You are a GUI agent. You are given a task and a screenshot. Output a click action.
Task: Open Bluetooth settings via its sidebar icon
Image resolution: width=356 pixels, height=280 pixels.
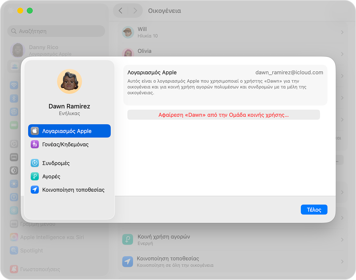click(x=14, y=98)
